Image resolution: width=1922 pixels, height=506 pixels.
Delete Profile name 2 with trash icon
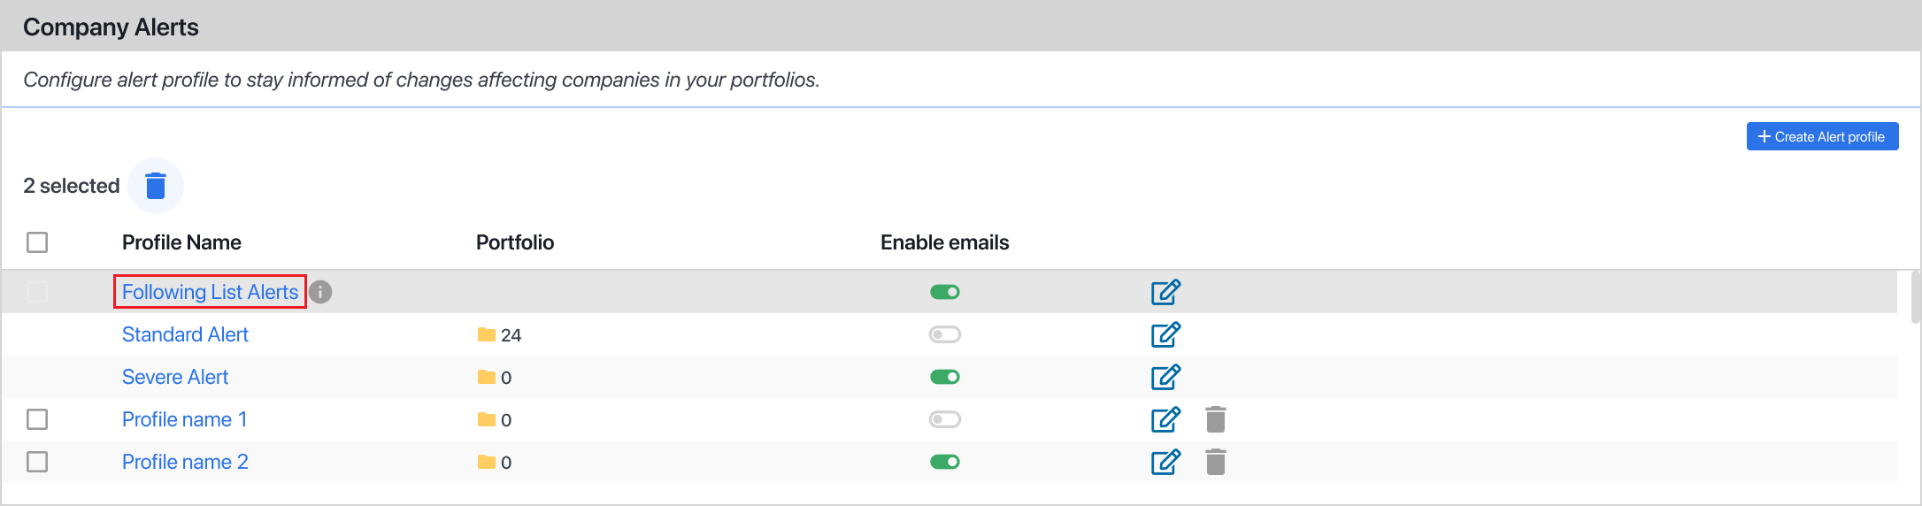tap(1216, 462)
